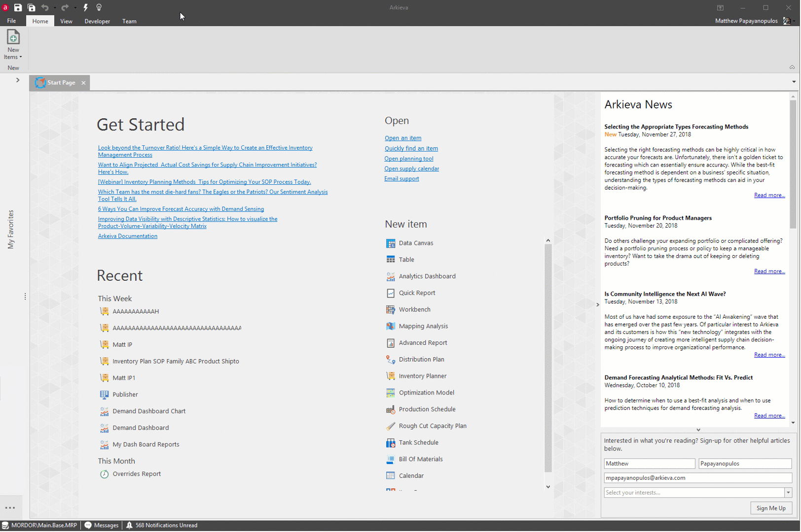Close the Start Page tab

click(83, 83)
